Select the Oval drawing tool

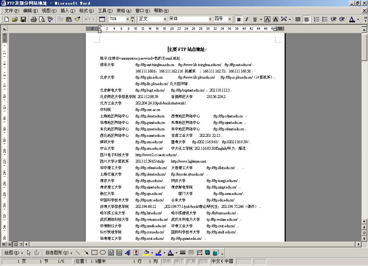click(x=103, y=253)
